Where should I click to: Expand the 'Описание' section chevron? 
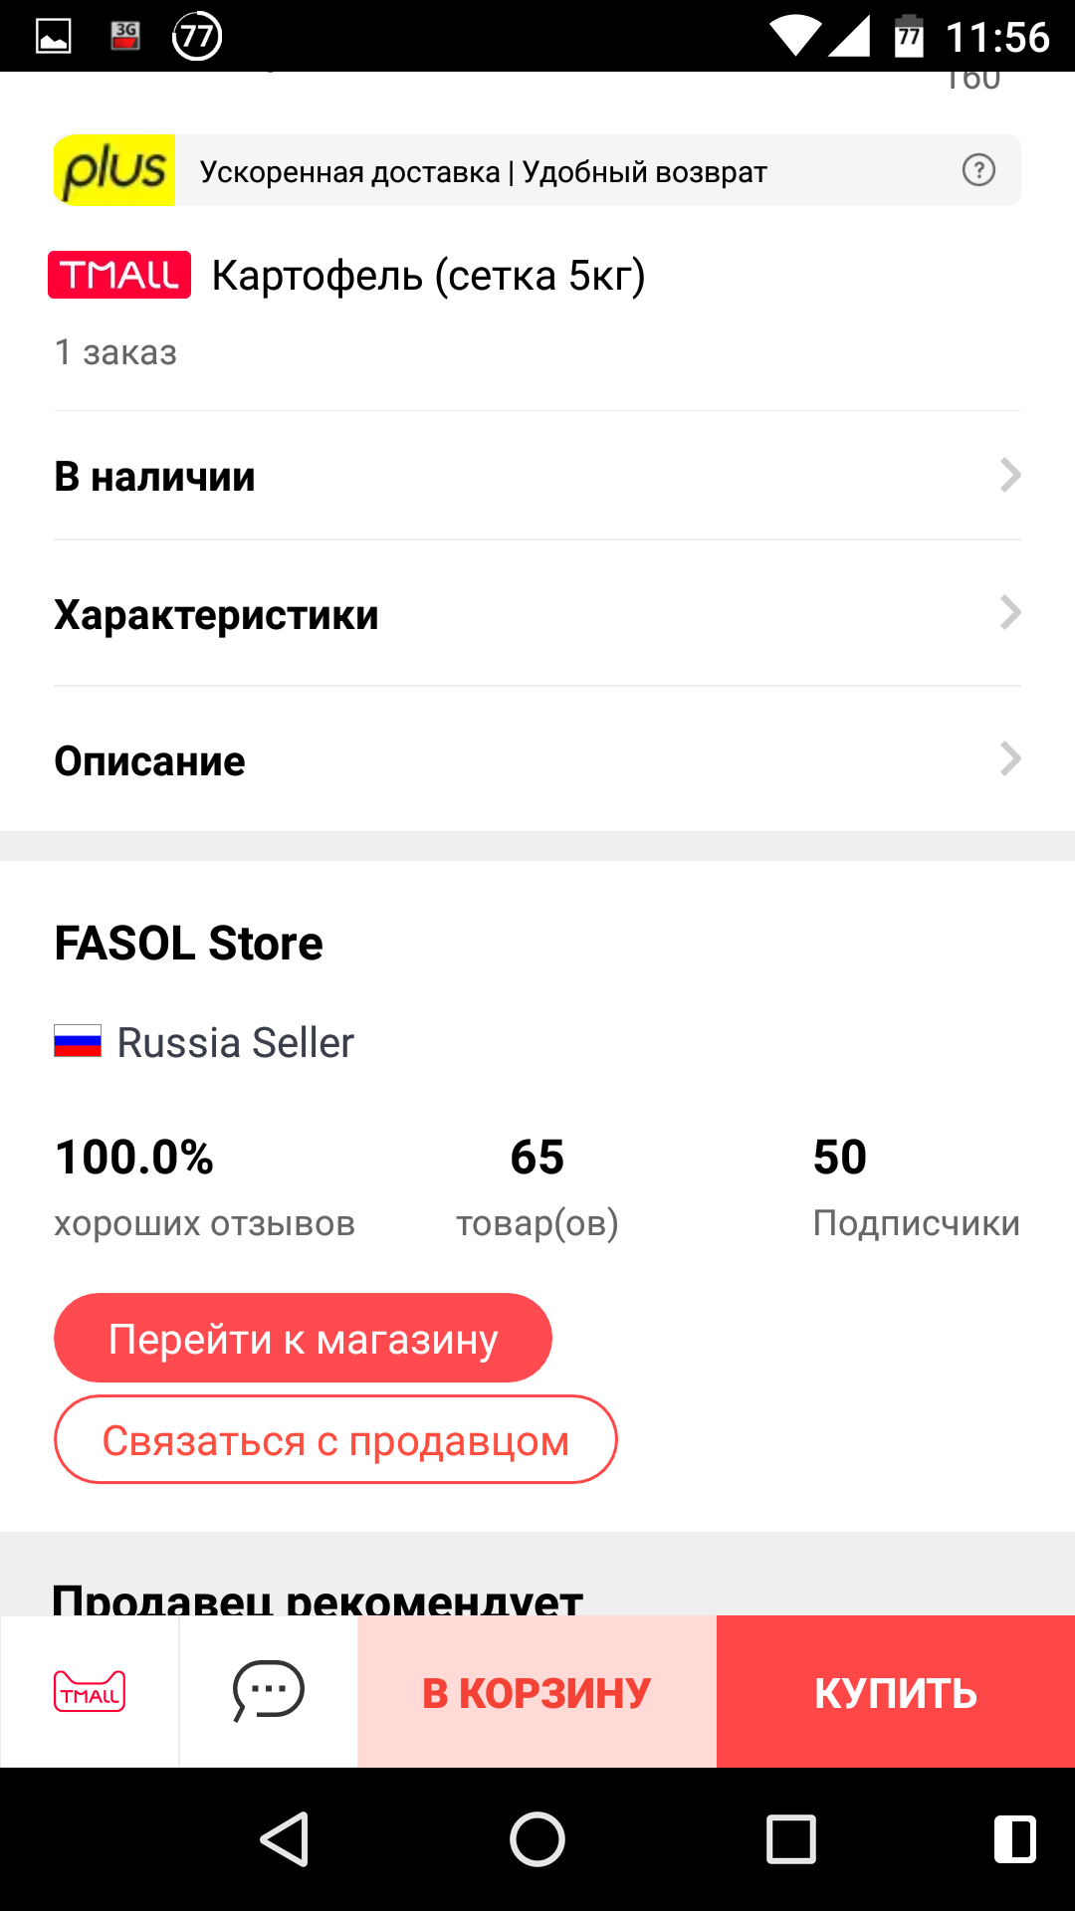(x=1010, y=759)
